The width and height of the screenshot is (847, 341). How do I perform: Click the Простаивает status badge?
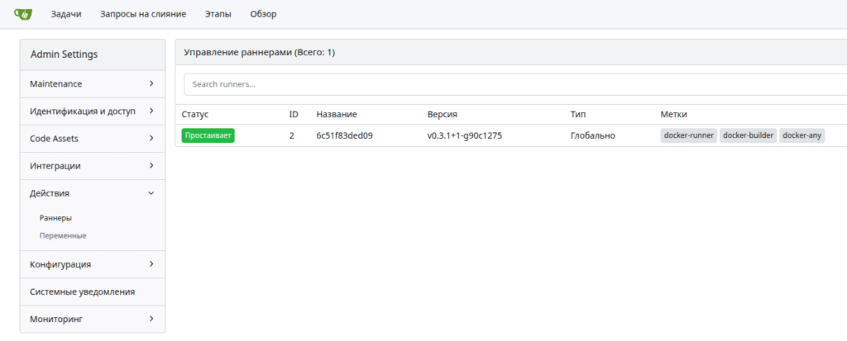click(208, 135)
